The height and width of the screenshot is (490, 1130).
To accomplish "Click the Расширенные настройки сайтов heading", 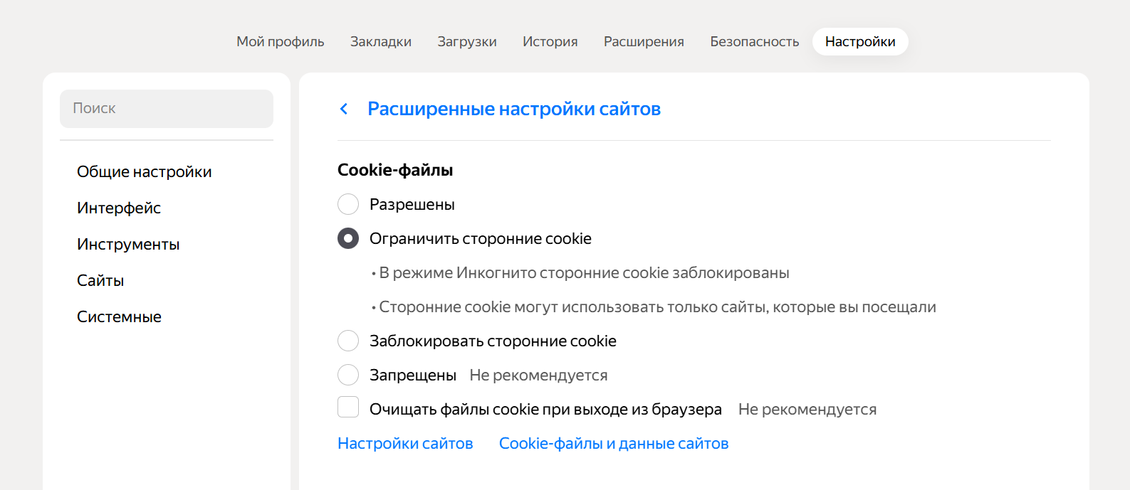I will [x=513, y=108].
